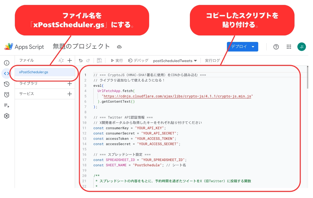Open Project History clock icon in sidebar

[x=7, y=84]
